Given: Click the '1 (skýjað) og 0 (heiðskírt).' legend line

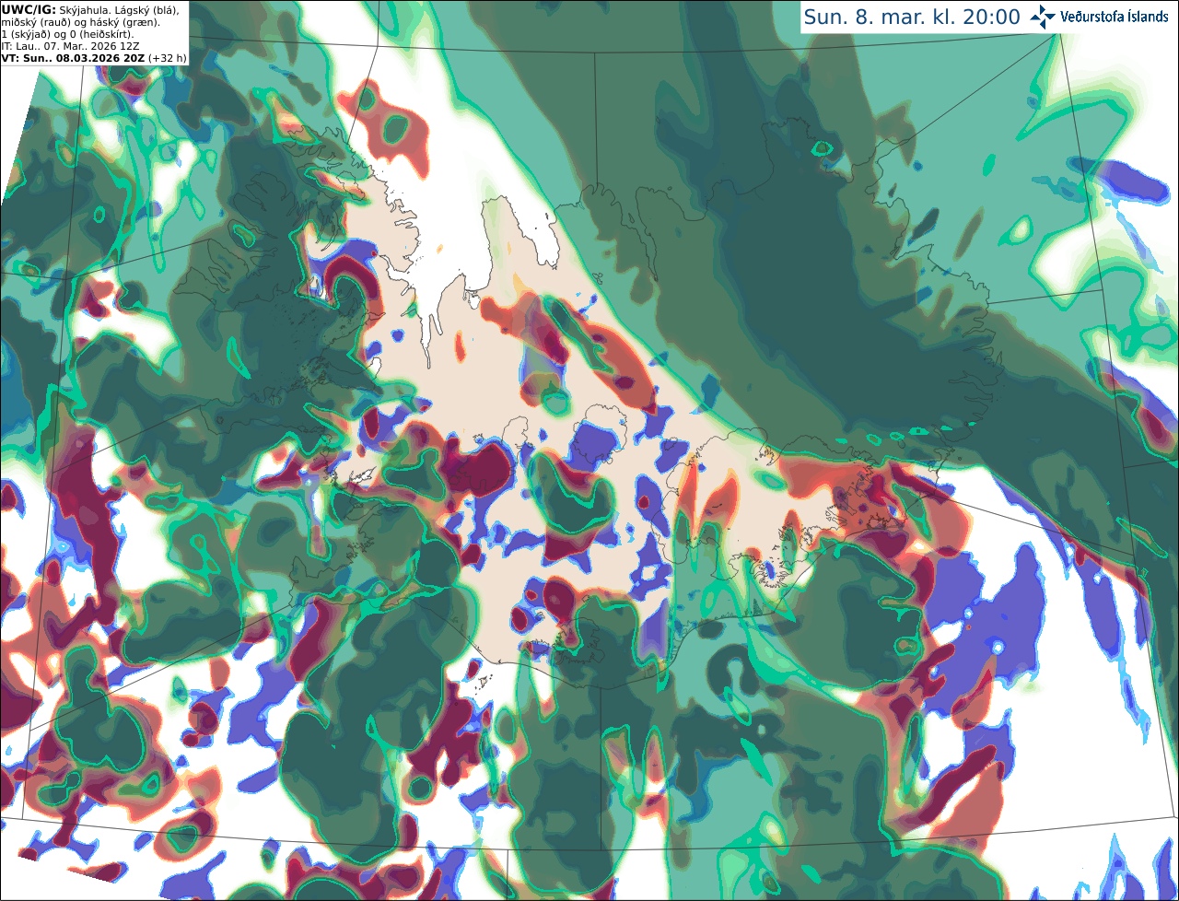Looking at the screenshot, I should (x=67, y=33).
